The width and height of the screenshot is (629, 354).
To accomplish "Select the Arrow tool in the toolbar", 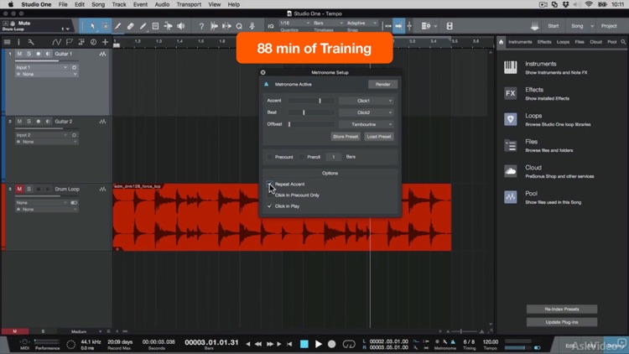I will (92, 26).
